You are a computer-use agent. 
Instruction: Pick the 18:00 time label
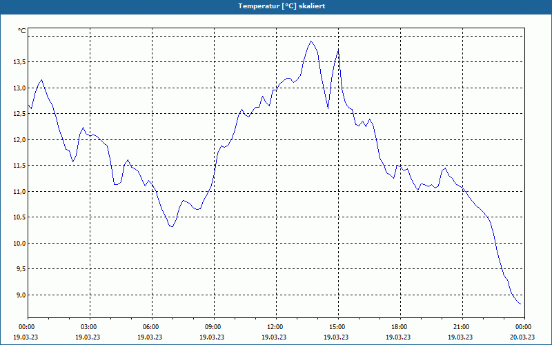point(400,327)
